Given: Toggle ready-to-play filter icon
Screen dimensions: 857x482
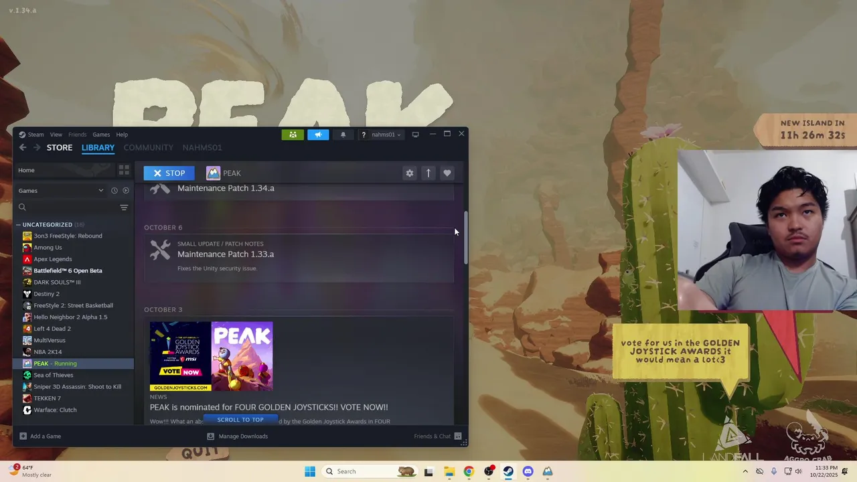Looking at the screenshot, I should coord(125,191).
